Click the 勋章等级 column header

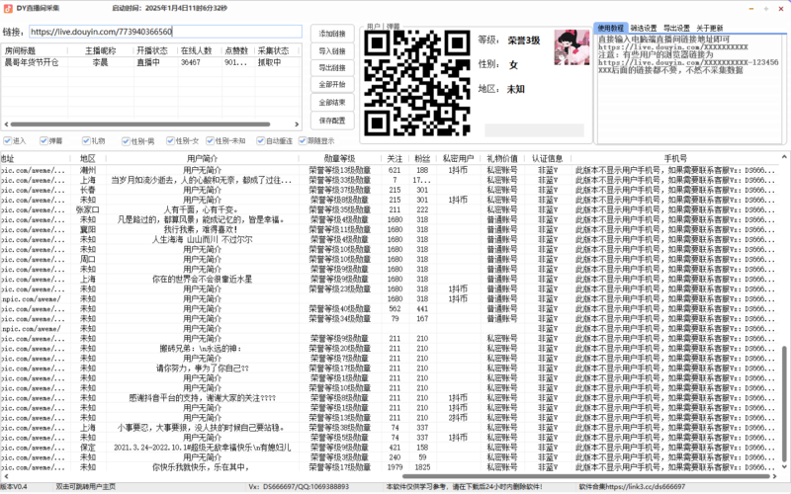click(339, 158)
